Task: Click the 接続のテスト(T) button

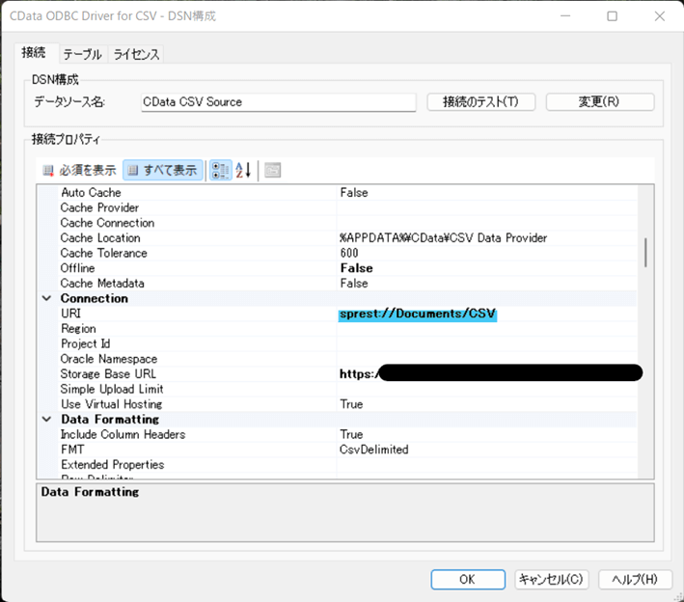Action: [x=480, y=102]
